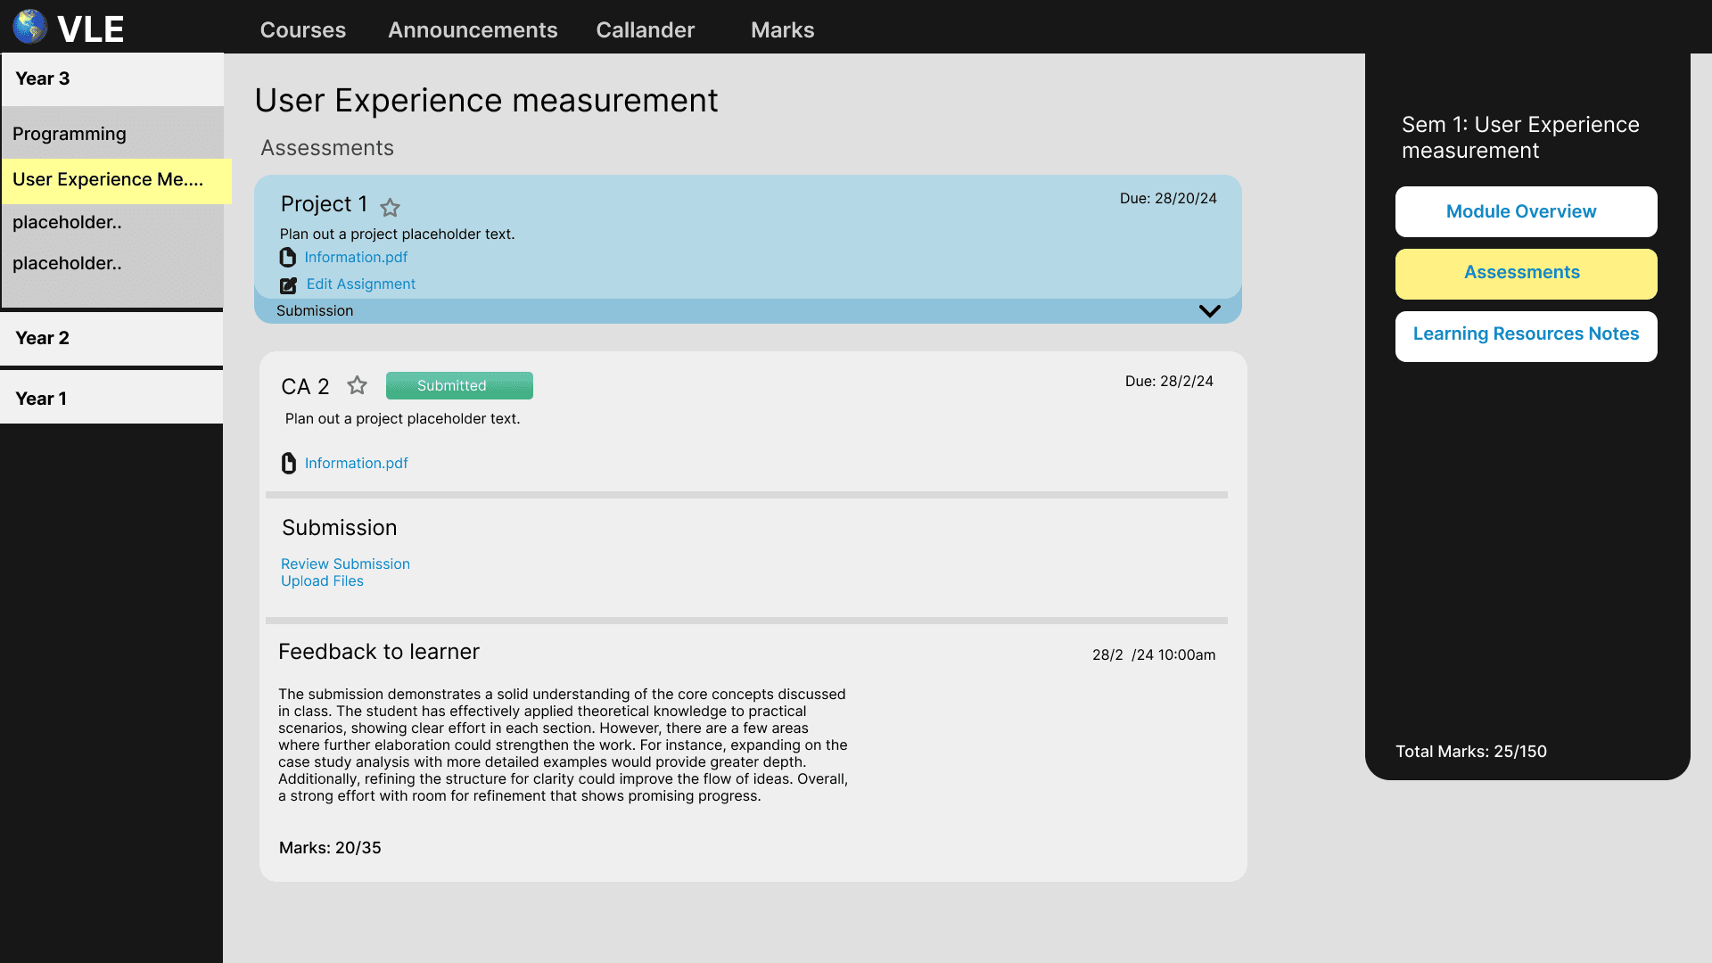This screenshot has height=963, width=1712.
Task: Click the Review Submission link
Action: tap(345, 564)
